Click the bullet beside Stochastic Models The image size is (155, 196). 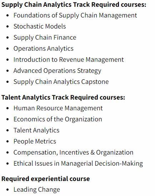7,26
